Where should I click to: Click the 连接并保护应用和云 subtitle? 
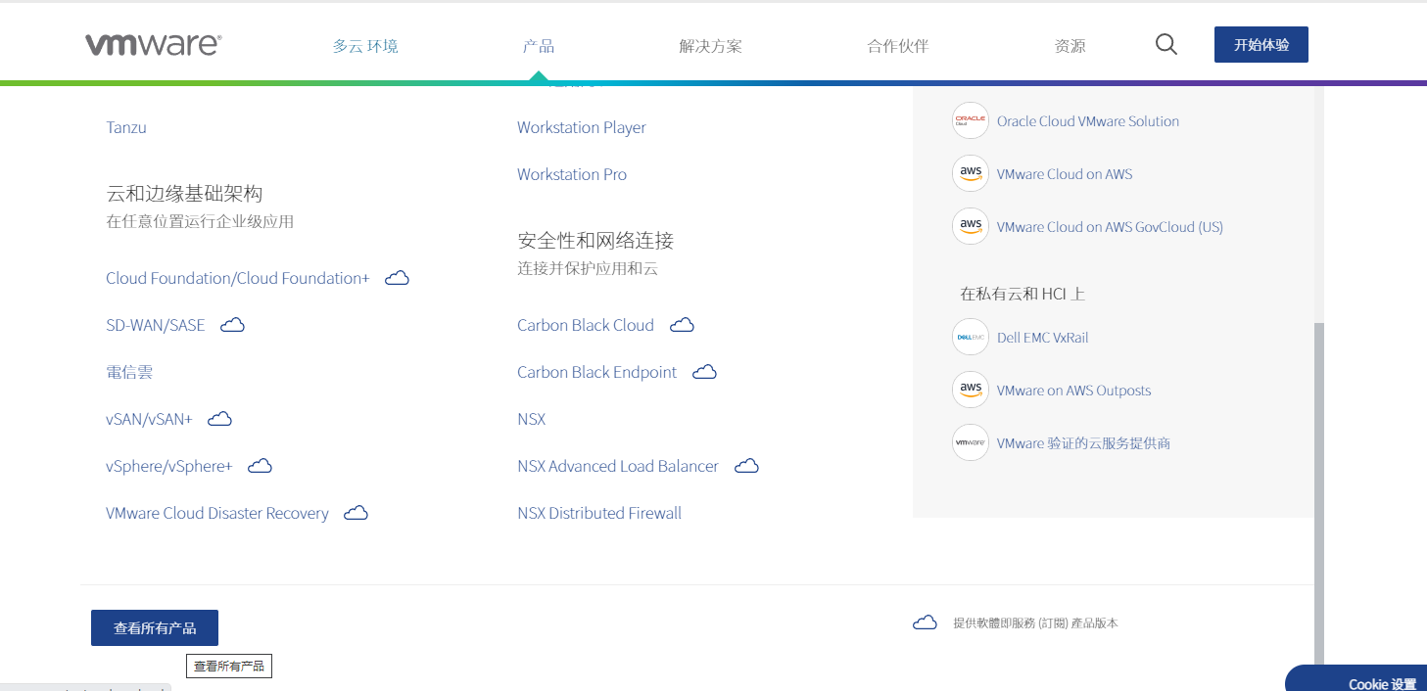(x=588, y=268)
